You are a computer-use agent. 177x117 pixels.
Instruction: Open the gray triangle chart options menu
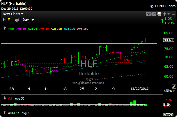point(169,14)
